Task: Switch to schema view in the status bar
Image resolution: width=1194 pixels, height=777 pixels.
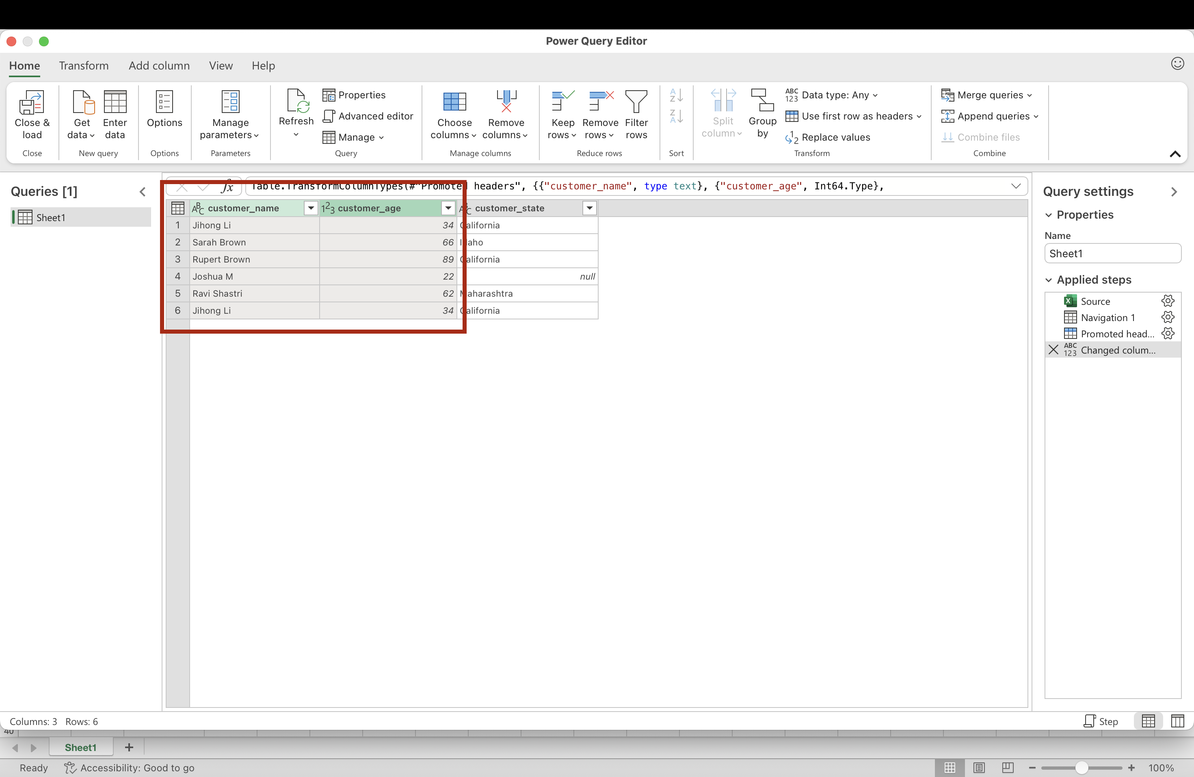Action: click(x=1177, y=721)
